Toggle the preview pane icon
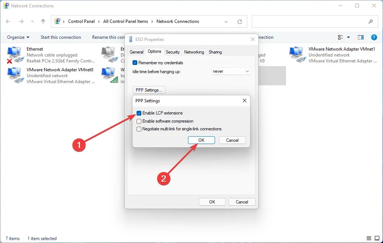The height and width of the screenshot is (243, 383). pyautogui.click(x=360, y=37)
